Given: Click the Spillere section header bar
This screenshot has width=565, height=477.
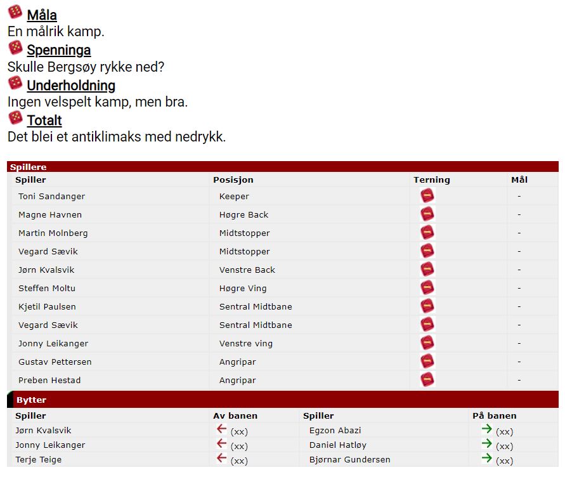Looking at the screenshot, I should pos(282,167).
